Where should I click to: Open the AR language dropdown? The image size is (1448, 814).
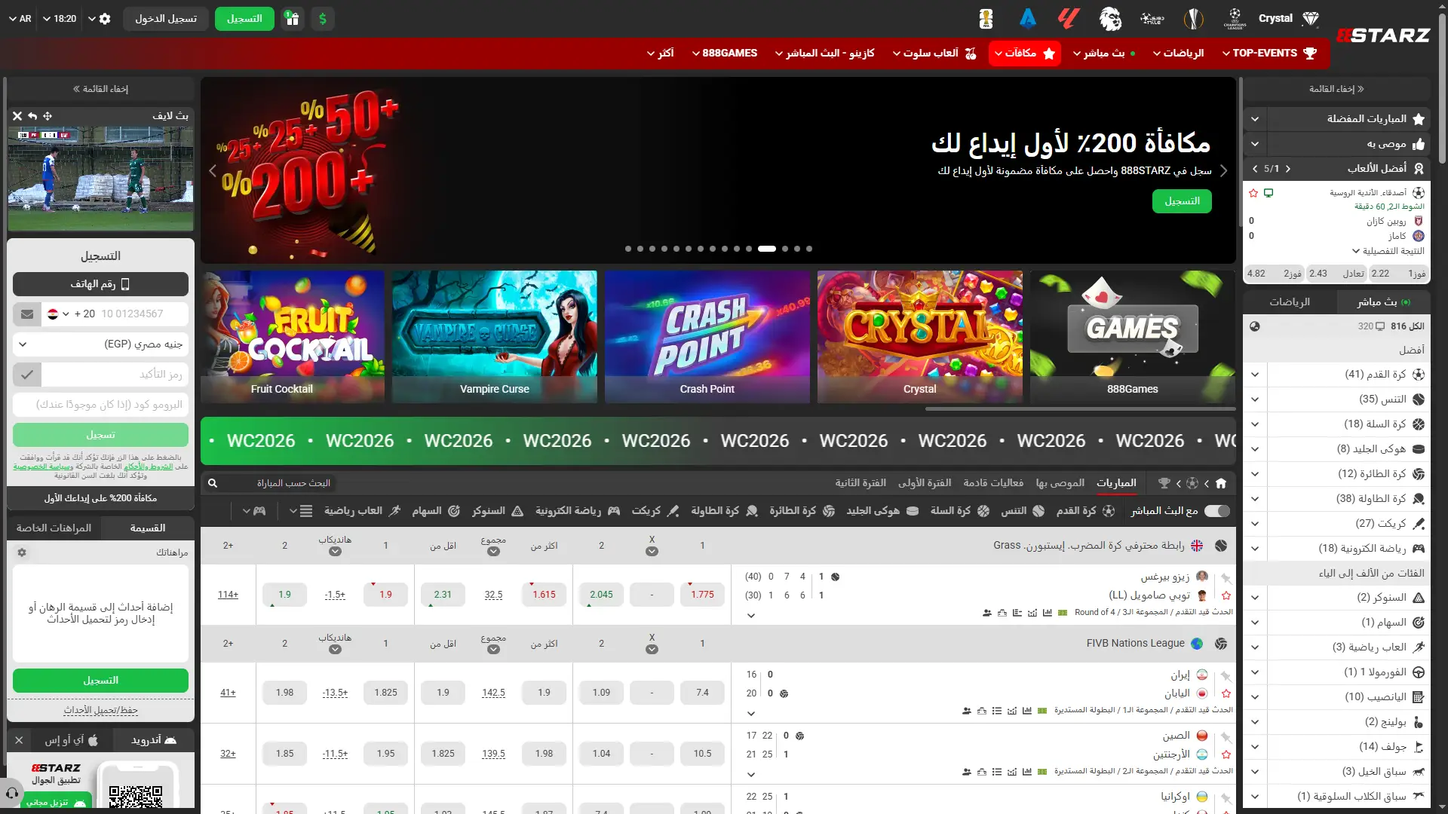point(20,19)
